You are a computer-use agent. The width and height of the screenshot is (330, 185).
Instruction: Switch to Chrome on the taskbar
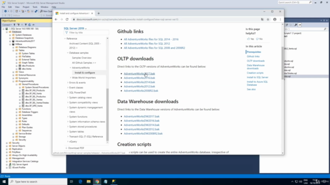(x=97, y=181)
